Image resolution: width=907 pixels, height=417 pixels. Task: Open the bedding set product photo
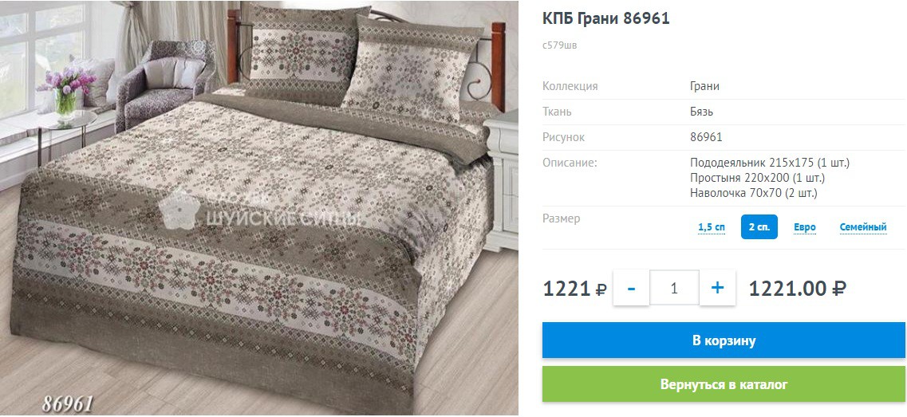259,208
